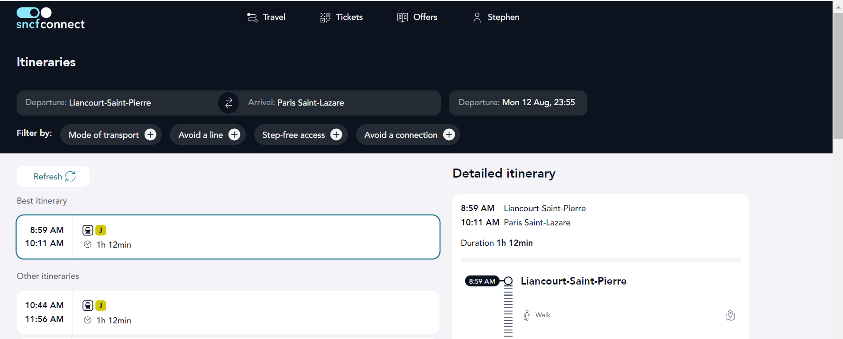Click the plus icon on Avoid a line
The width and height of the screenshot is (843, 339).
click(x=234, y=135)
